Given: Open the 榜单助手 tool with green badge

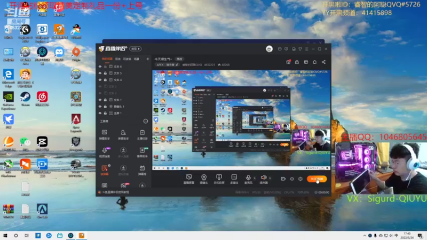Looking at the screenshot, I should (142, 153).
